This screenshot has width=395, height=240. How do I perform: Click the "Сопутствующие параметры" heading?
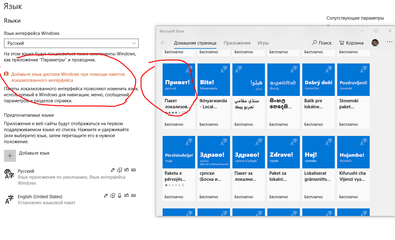pyautogui.click(x=355, y=18)
